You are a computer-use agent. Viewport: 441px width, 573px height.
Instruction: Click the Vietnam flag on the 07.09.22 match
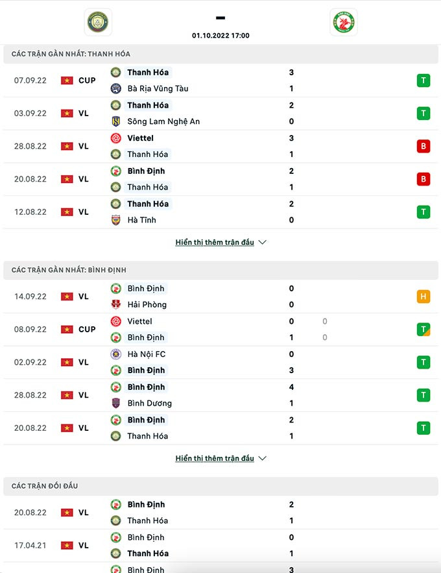click(67, 80)
